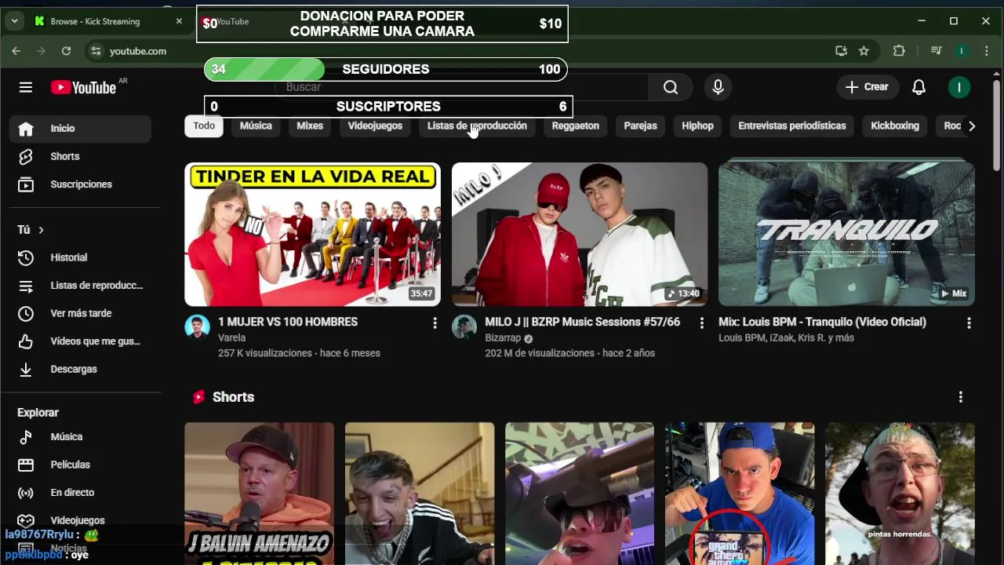Click the install app icon in address bar

pyautogui.click(x=841, y=51)
